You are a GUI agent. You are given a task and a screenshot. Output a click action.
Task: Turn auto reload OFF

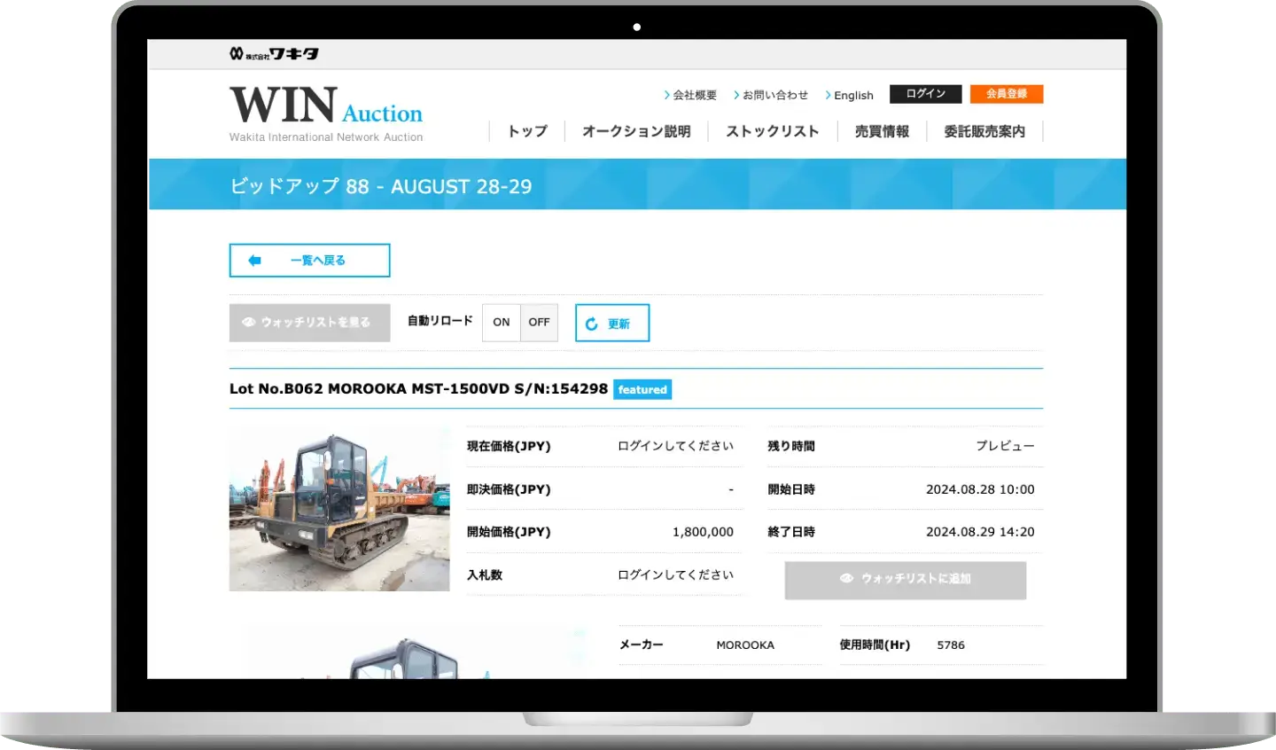(539, 323)
